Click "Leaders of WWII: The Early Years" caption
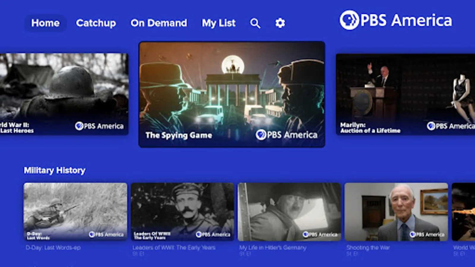 pyautogui.click(x=174, y=247)
